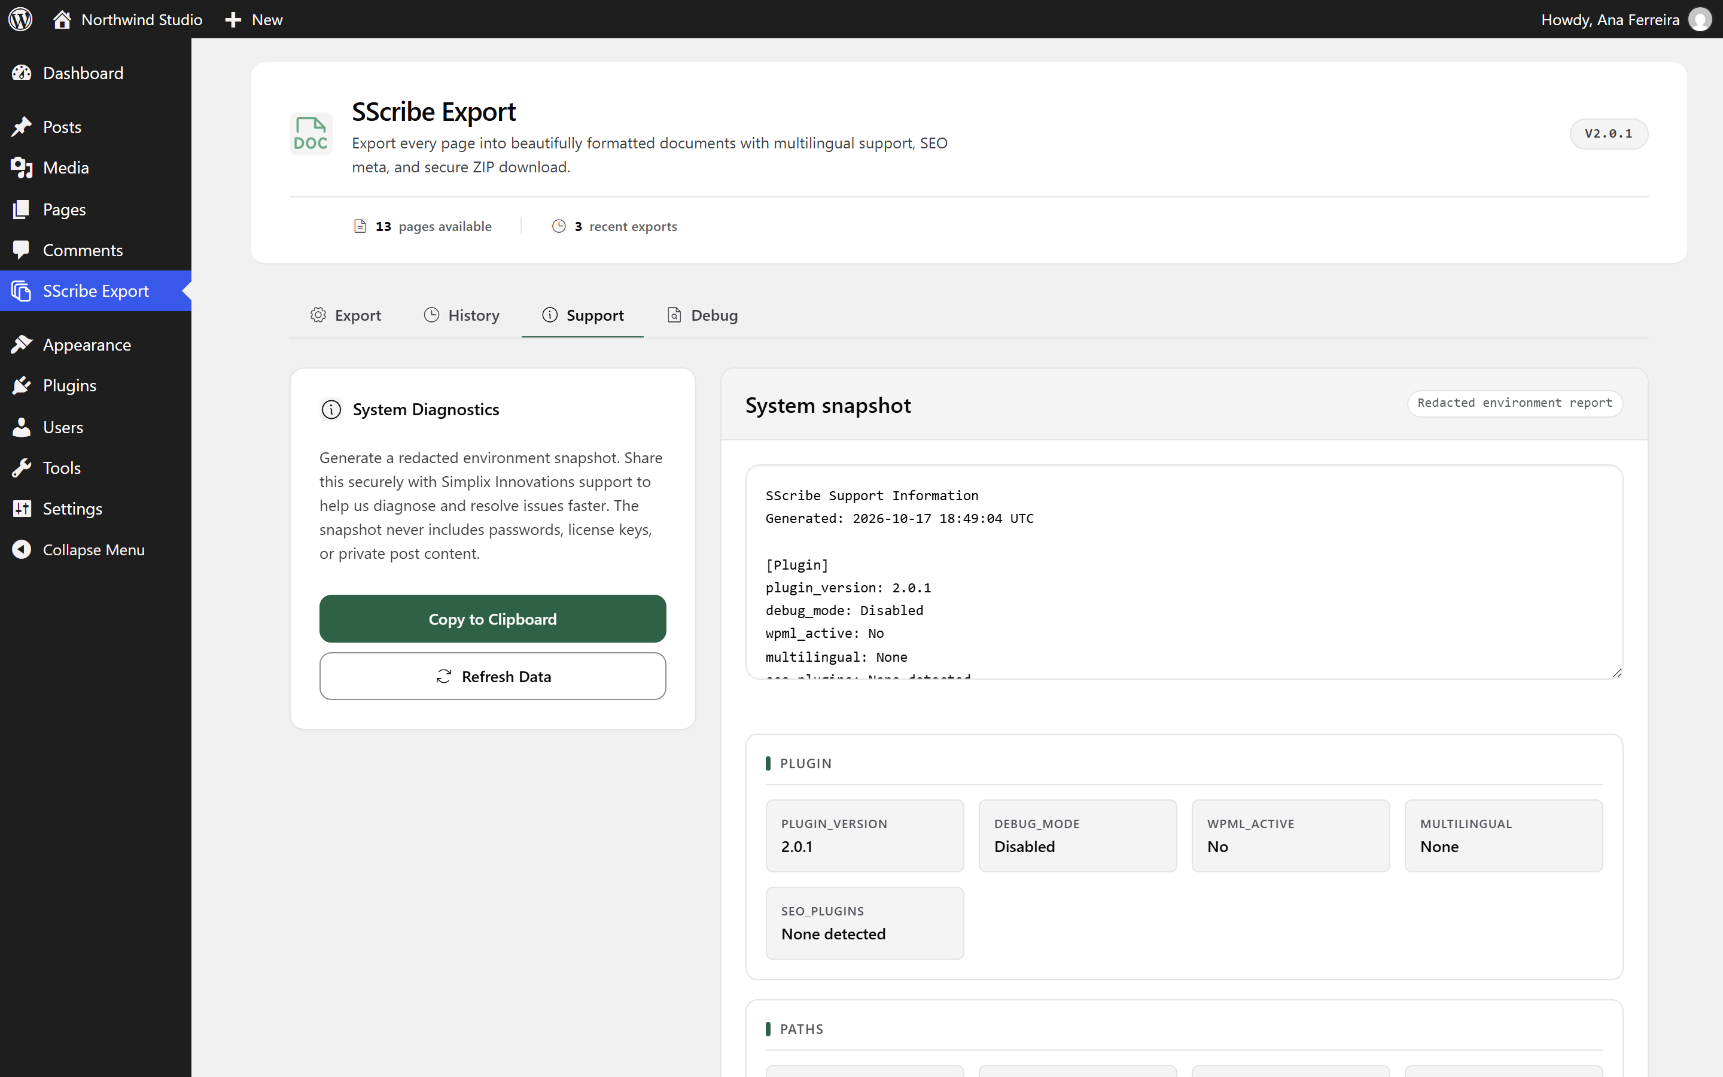Click the Pages icon in the sidebar

22,209
